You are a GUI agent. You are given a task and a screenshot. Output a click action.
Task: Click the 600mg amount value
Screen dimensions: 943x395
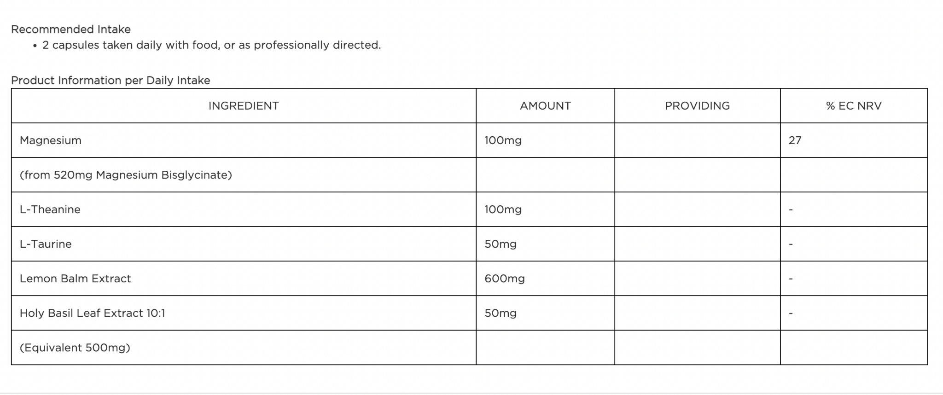tap(505, 279)
